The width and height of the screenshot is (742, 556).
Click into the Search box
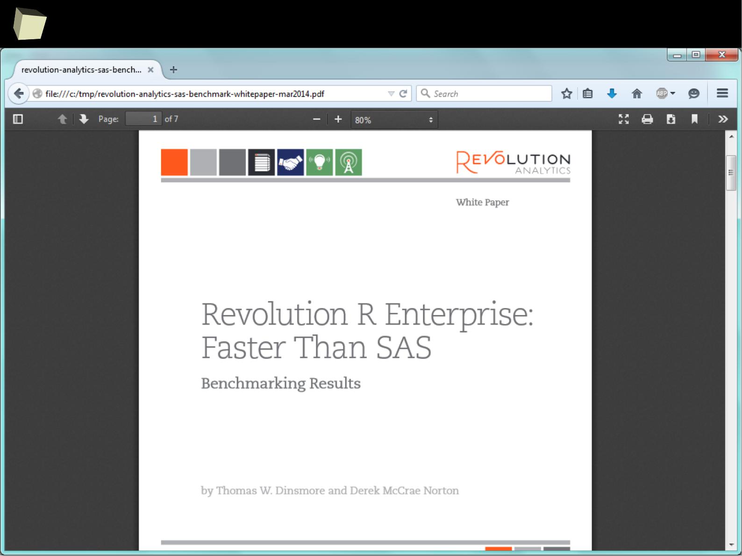[x=484, y=93]
